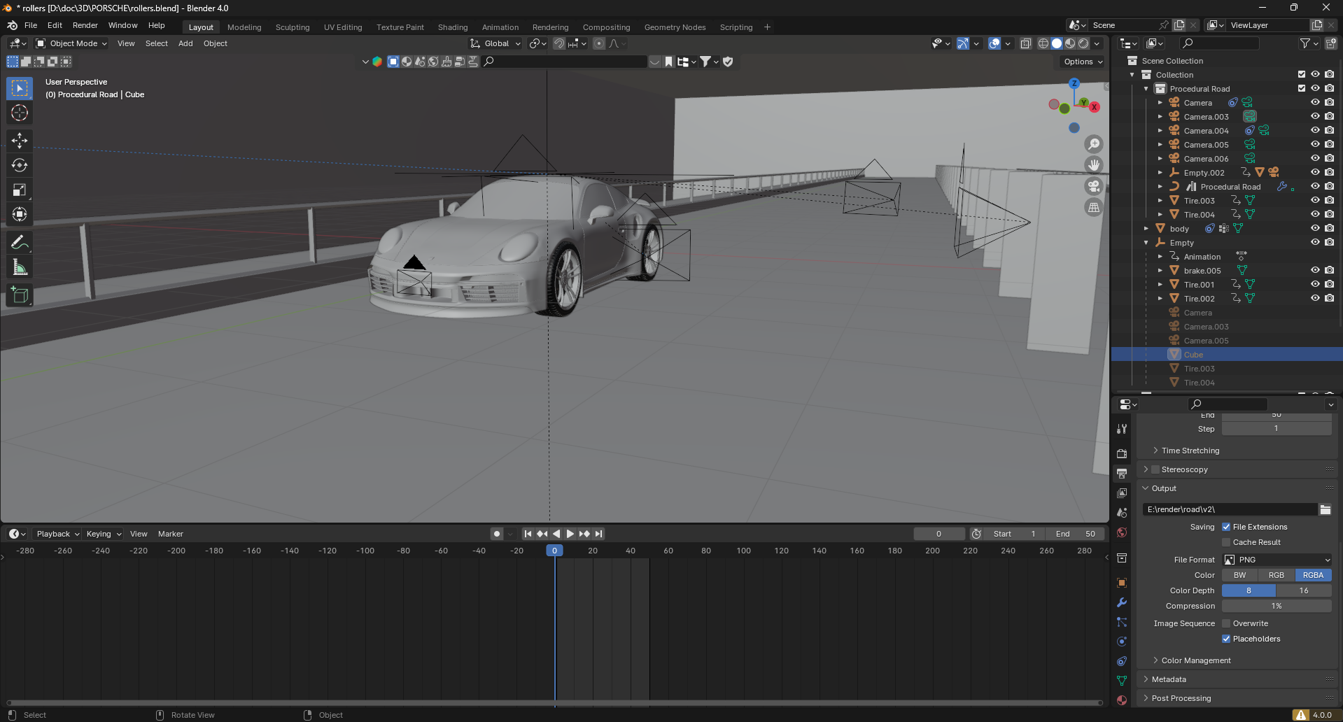Image resolution: width=1343 pixels, height=722 pixels.
Task: Adjust the Compression slider
Action: pyautogui.click(x=1276, y=606)
